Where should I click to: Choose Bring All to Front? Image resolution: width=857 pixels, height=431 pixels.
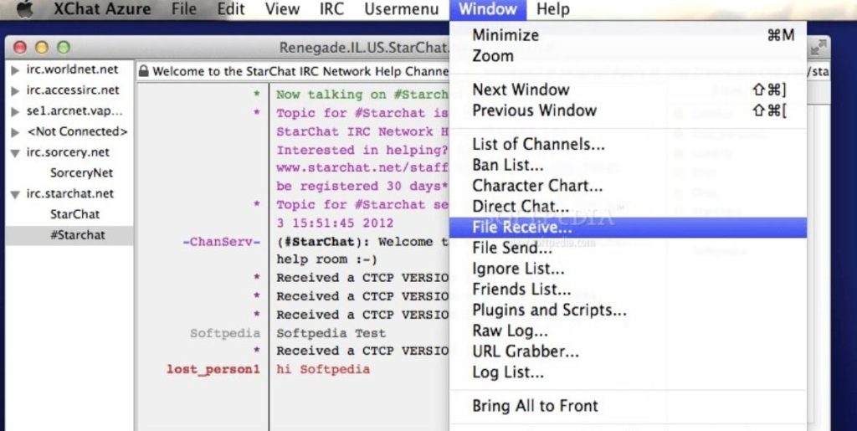(628, 406)
